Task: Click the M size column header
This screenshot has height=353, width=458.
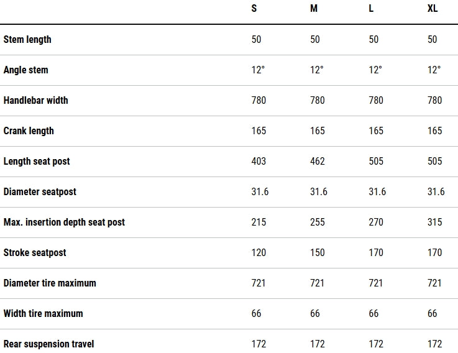Action: coord(314,9)
